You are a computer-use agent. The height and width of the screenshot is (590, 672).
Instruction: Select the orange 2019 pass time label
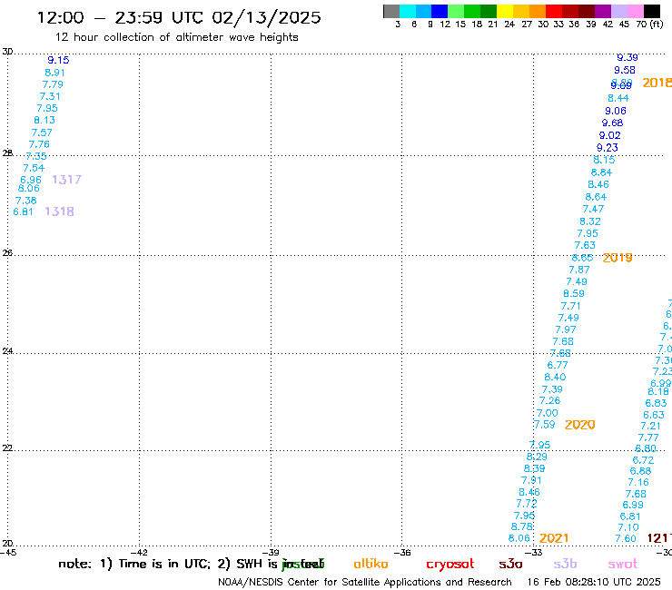click(x=618, y=258)
